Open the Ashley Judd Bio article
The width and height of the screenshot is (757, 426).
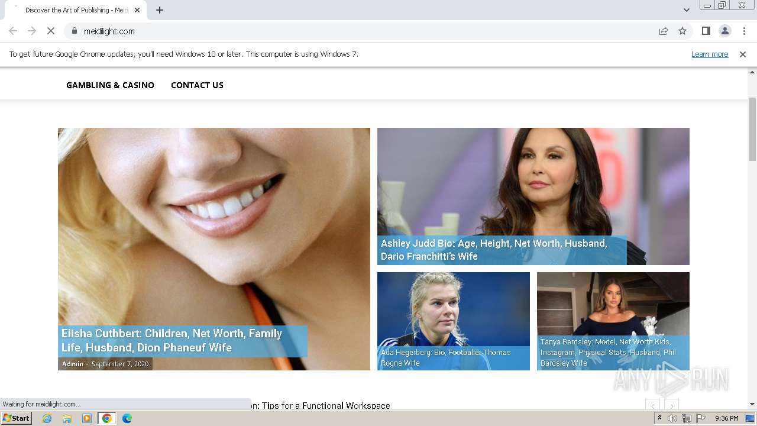point(494,250)
